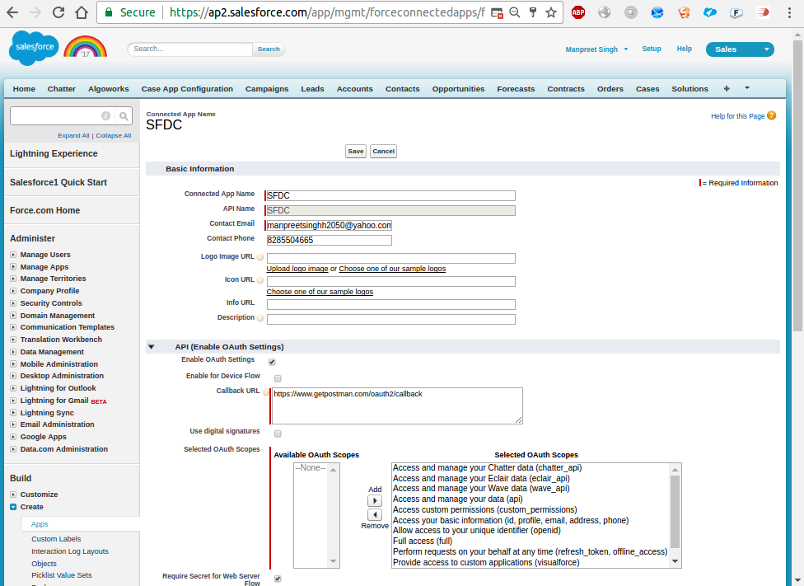
Task: Open the Manpreet Singh user dropdown
Action: pyautogui.click(x=596, y=49)
